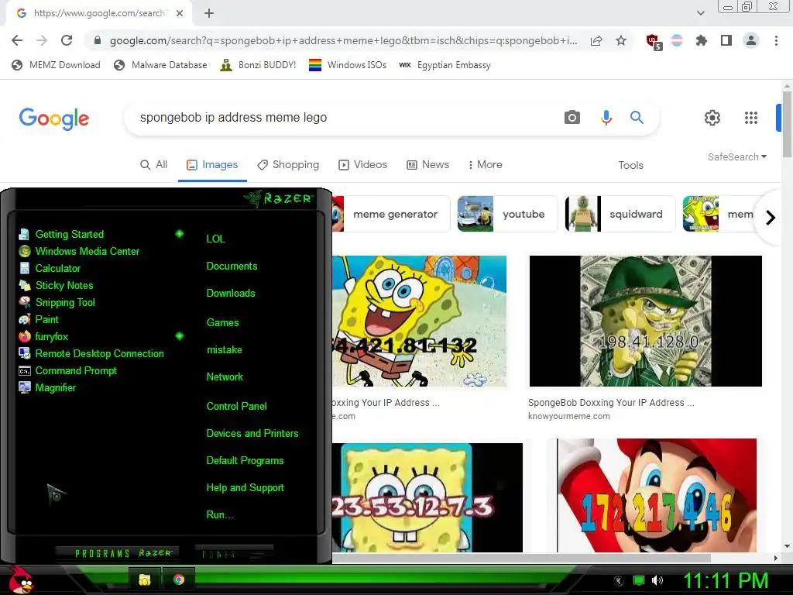The width and height of the screenshot is (793, 595).
Task: Switch to Shopping results
Action: 288,165
